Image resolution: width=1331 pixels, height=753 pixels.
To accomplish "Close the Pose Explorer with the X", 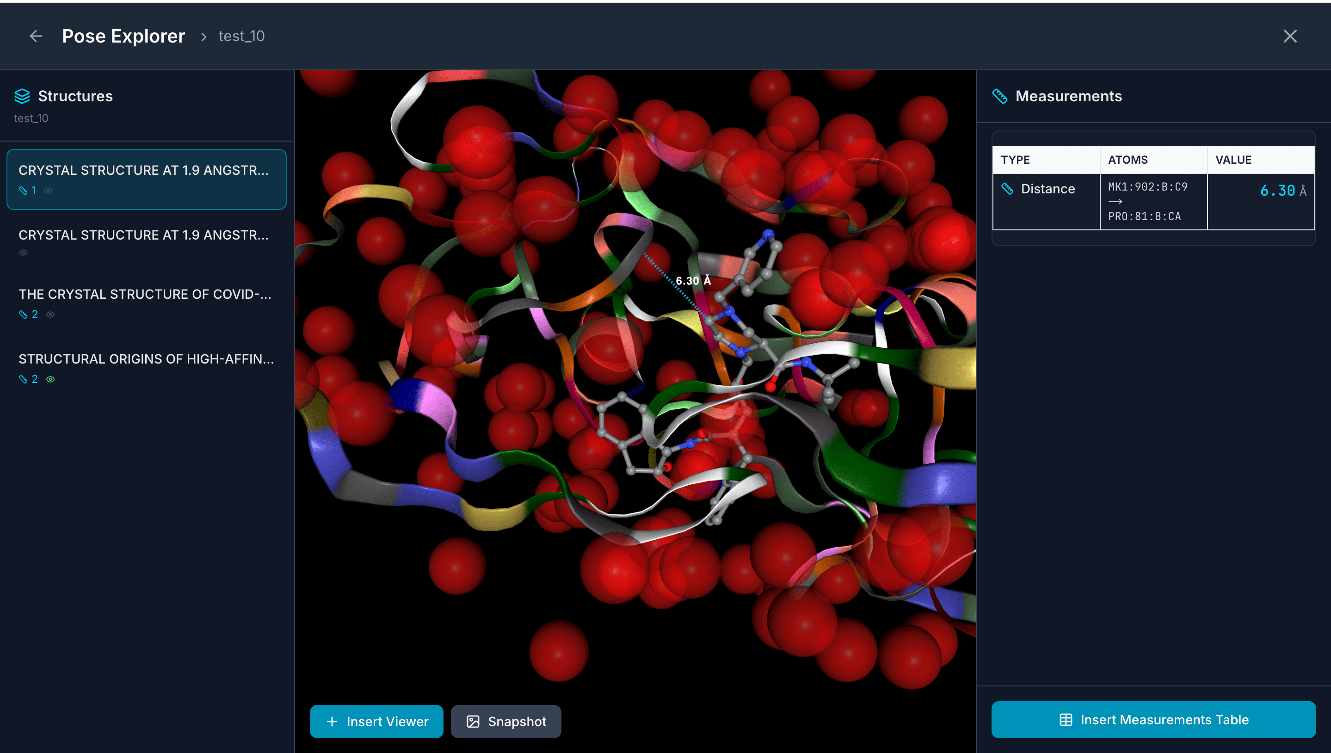I will pyautogui.click(x=1290, y=36).
